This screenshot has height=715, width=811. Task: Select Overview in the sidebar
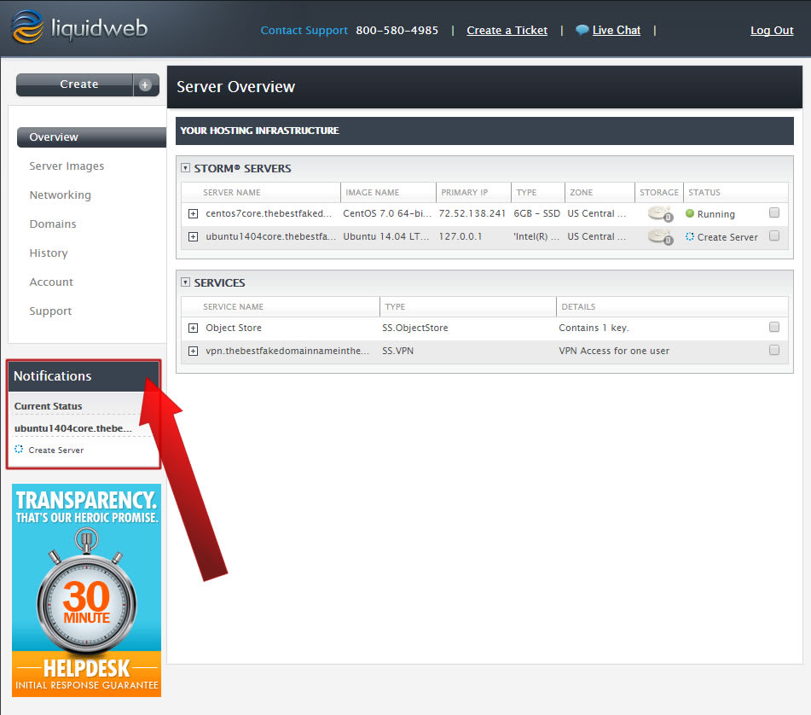pos(91,137)
